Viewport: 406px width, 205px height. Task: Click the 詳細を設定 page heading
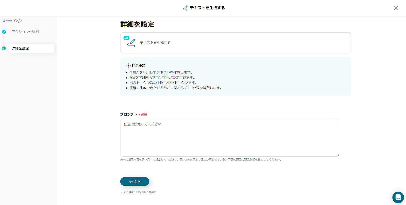tap(137, 24)
